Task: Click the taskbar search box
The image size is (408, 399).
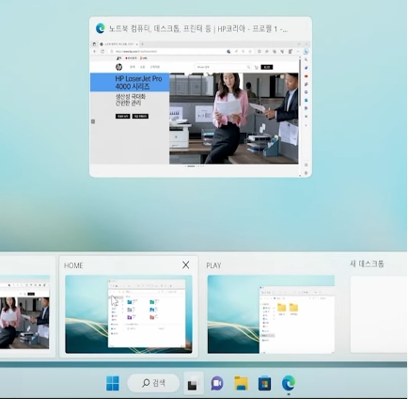Action: point(153,383)
